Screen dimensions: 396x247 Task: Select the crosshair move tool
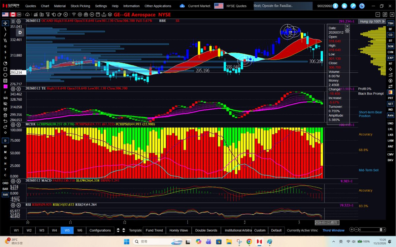point(5,23)
